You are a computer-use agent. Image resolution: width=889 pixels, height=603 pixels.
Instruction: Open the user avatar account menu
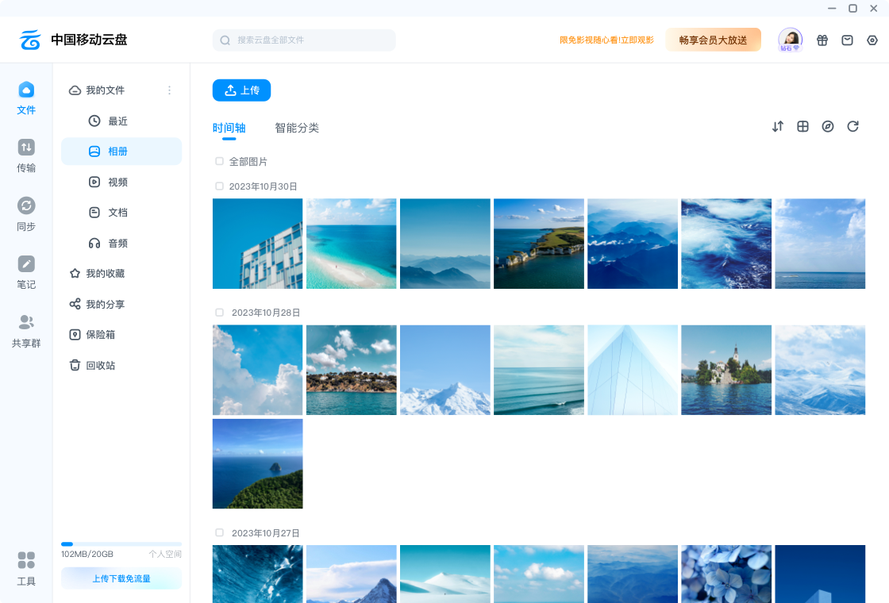[790, 40]
